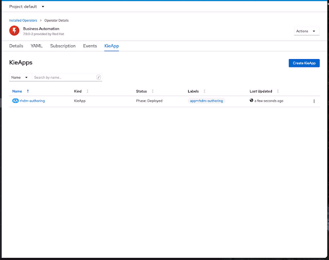
Task: Click the Labels column header
Action: [x=193, y=91]
